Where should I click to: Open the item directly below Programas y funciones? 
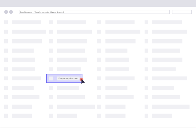[x=68, y=88]
